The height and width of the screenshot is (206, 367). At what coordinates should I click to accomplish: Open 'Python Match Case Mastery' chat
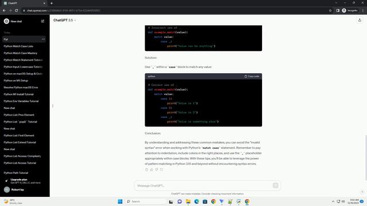click(x=21, y=53)
